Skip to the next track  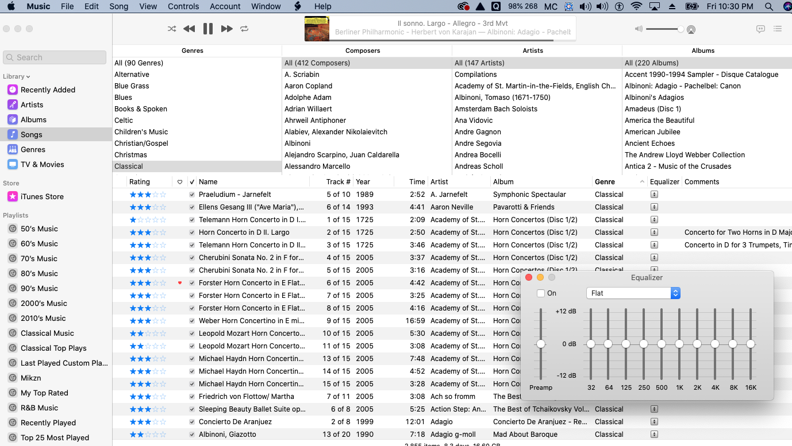tap(227, 29)
